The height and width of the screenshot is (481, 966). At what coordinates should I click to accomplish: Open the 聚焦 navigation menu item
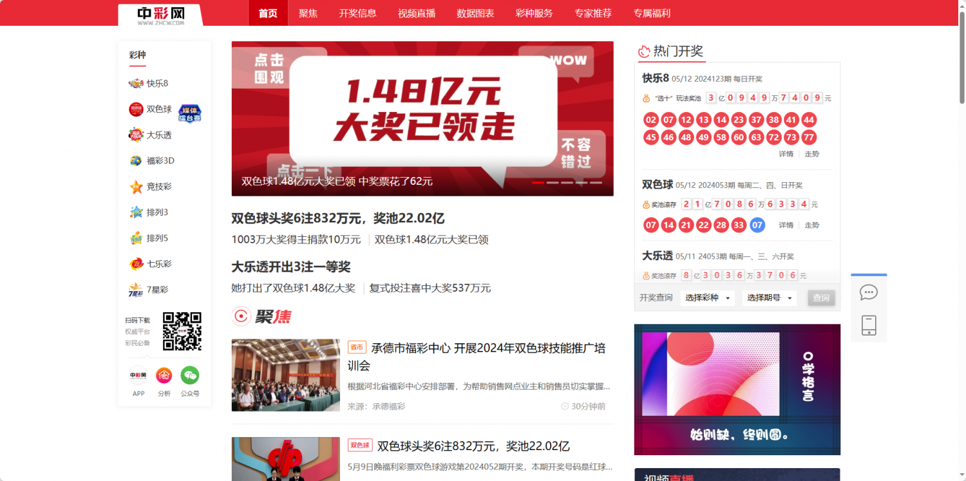click(308, 13)
